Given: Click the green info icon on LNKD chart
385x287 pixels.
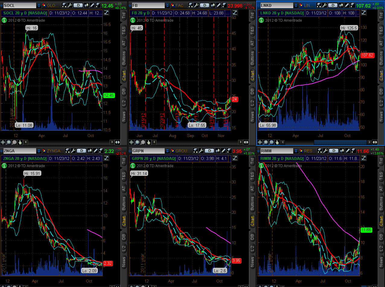Looking at the screenshot, I should (261, 20).
